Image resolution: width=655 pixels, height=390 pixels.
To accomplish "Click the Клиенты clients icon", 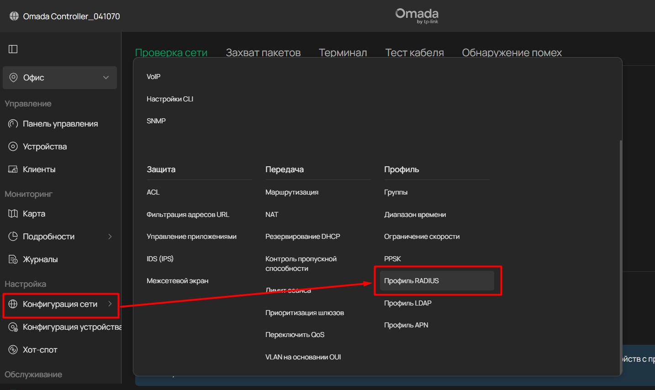I will pyautogui.click(x=13, y=169).
